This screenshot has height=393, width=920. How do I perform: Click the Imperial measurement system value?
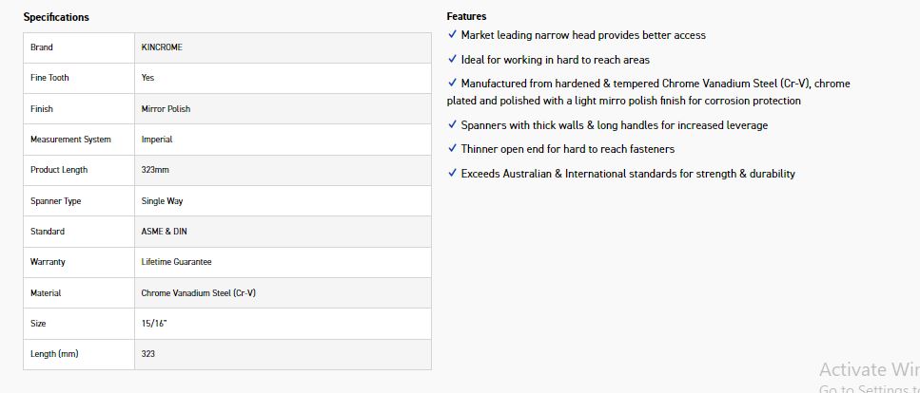tap(157, 140)
